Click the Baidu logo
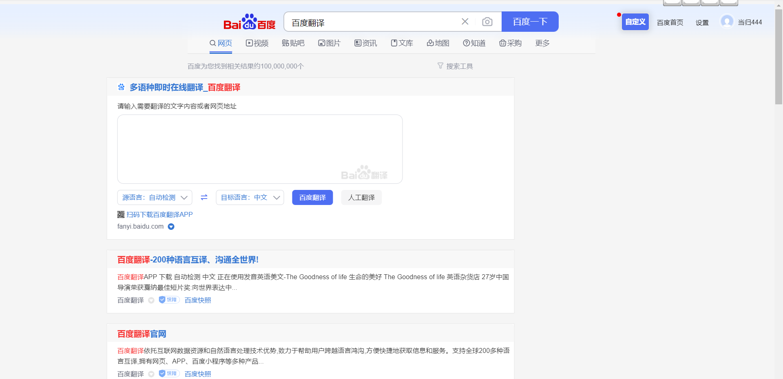Screen dimensions: 783x379 [x=249, y=22]
